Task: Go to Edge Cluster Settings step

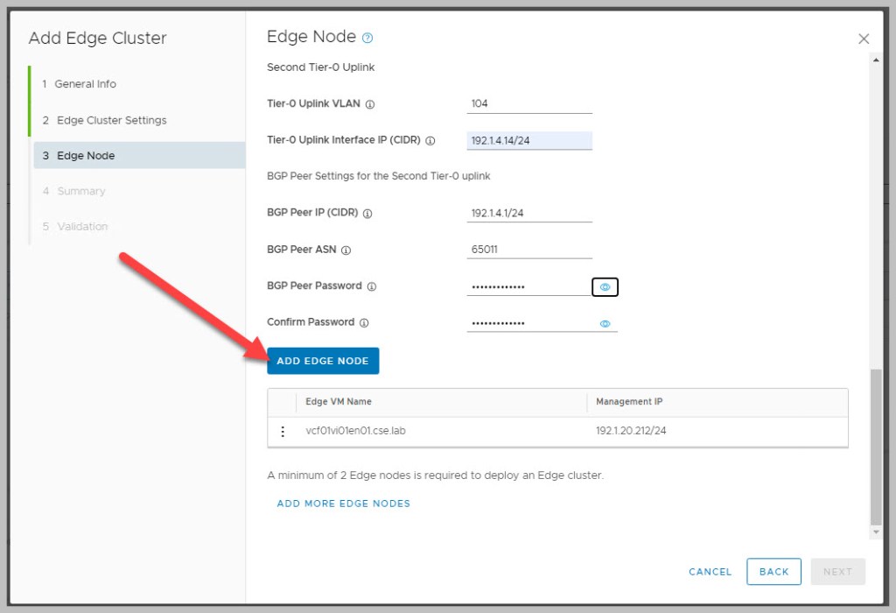Action: click(111, 120)
